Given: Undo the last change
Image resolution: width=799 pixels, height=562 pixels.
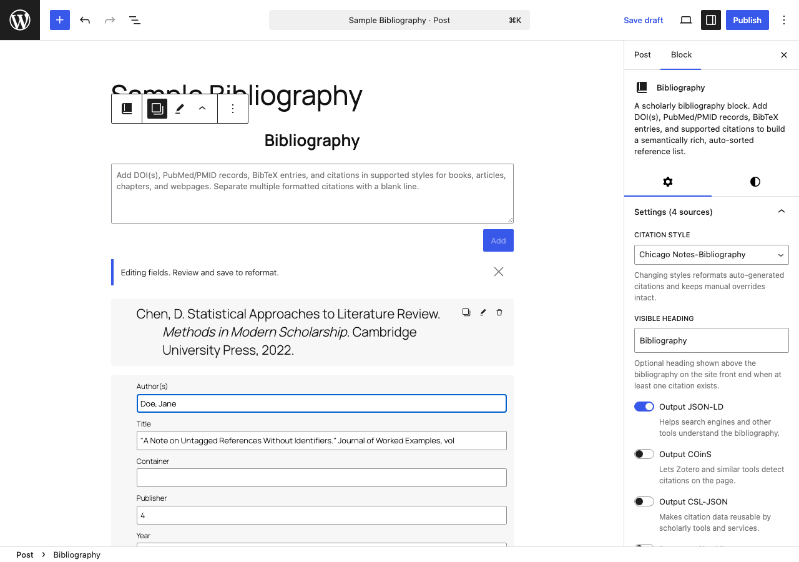Looking at the screenshot, I should tap(85, 20).
